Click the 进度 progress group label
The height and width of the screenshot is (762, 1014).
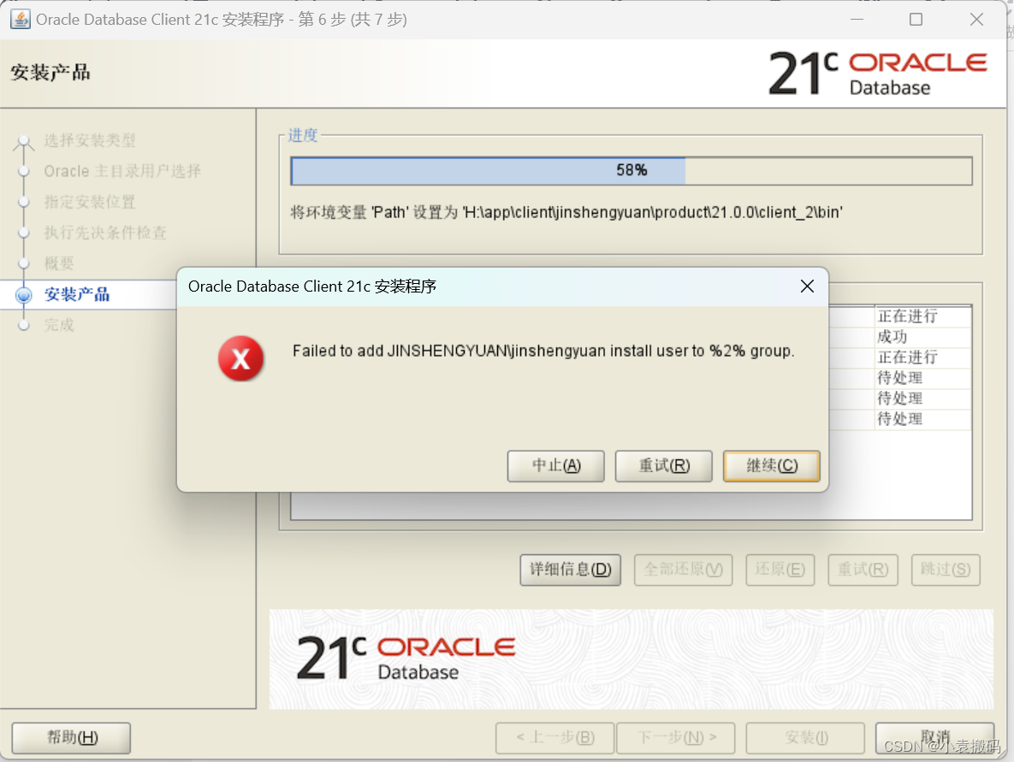point(303,135)
